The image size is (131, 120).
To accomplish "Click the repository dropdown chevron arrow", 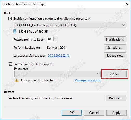I will 123,25.
